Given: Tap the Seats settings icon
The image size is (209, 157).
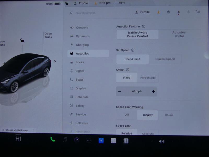Looking at the screenshot, I should click(71, 80).
